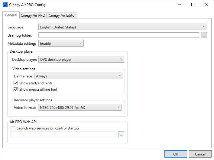
Task: Maximize the Config window
Action: pyautogui.click(x=193, y=5)
